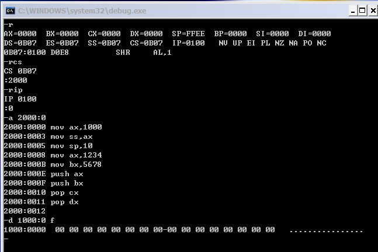Click the window title C:\WINDOWS\system32\debug.exe

click(x=82, y=11)
